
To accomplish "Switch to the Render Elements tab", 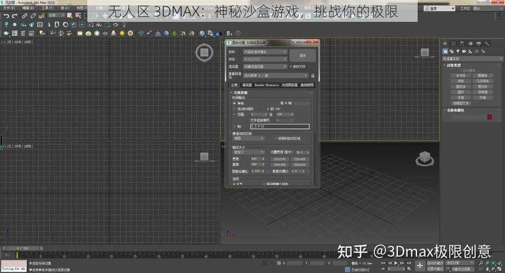I will tap(266, 85).
